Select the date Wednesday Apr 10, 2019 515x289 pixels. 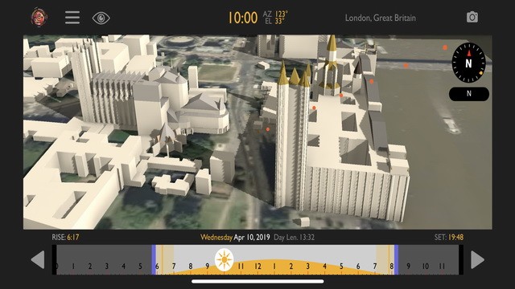[235, 238]
